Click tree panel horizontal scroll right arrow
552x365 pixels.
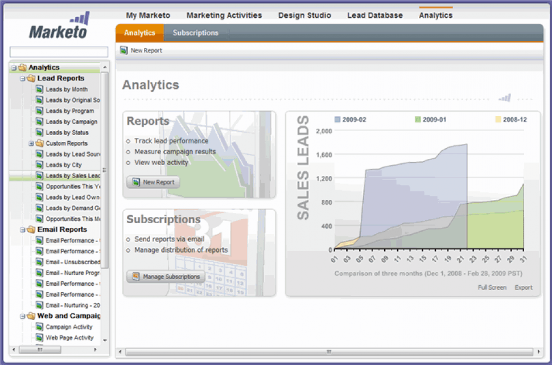(x=96, y=350)
